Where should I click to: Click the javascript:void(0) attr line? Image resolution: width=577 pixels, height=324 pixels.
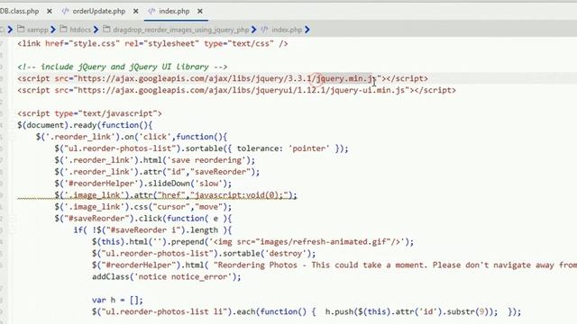point(176,195)
